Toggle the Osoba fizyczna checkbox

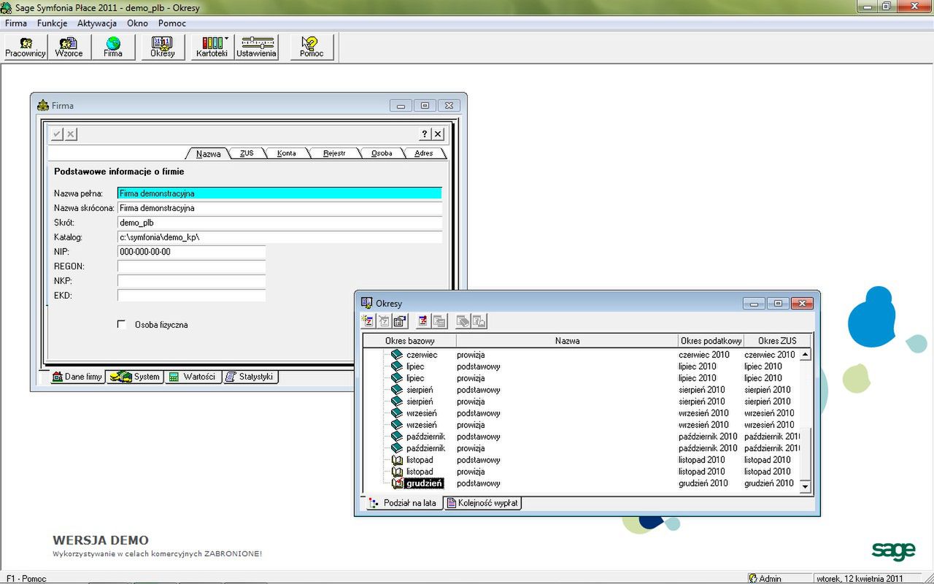(x=122, y=324)
